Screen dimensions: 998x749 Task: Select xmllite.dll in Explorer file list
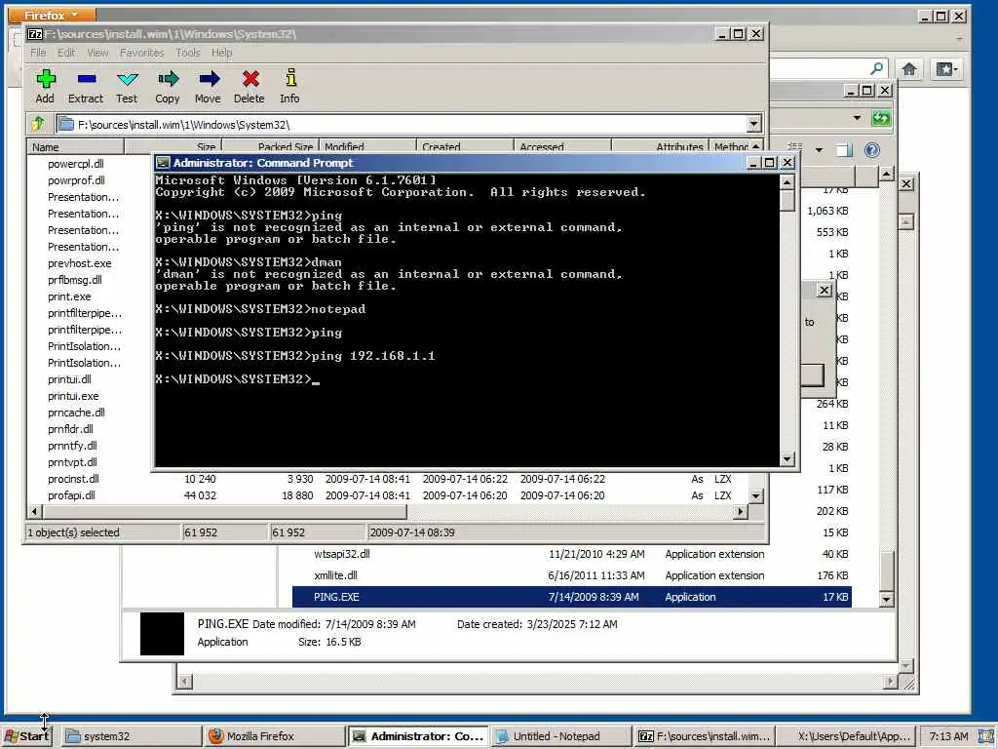[335, 575]
